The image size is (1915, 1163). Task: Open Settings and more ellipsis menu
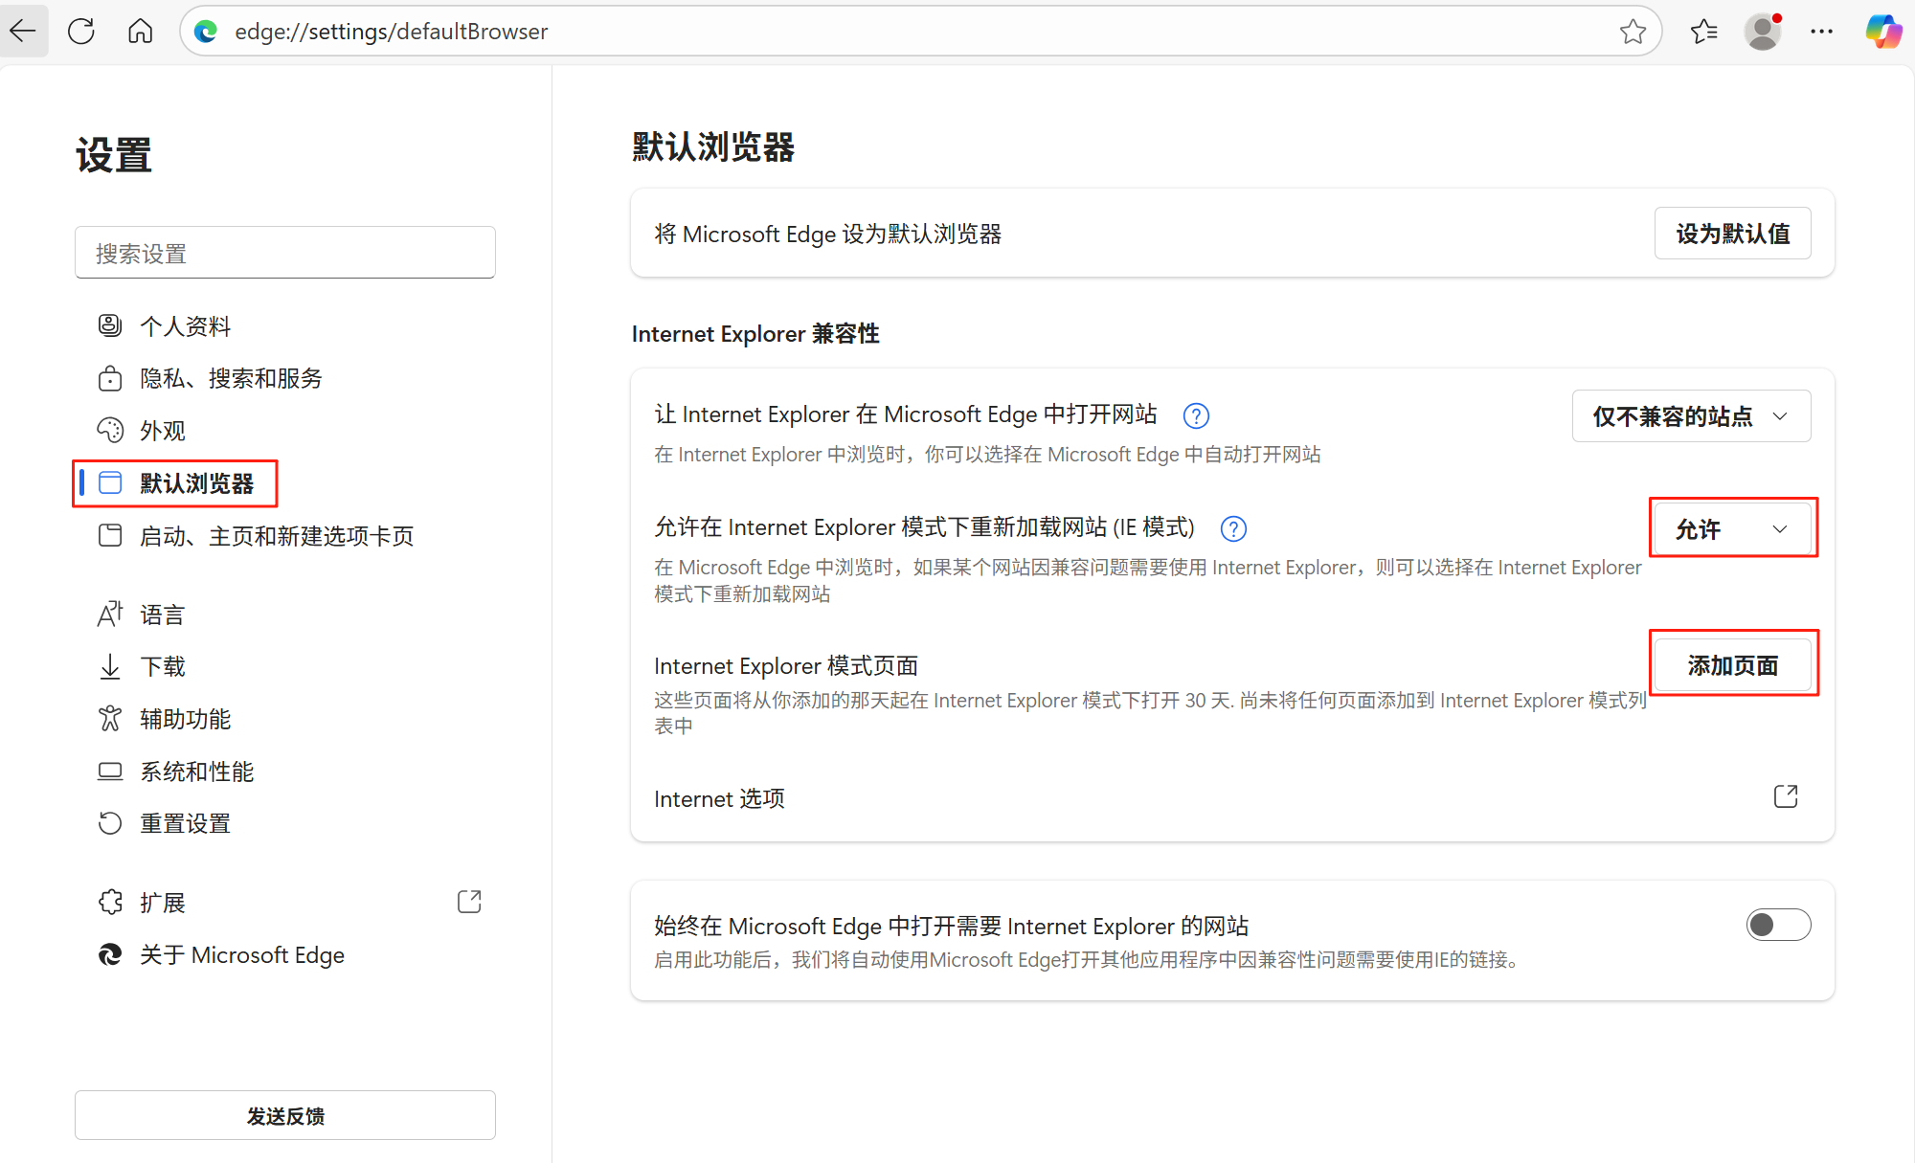(x=1821, y=32)
